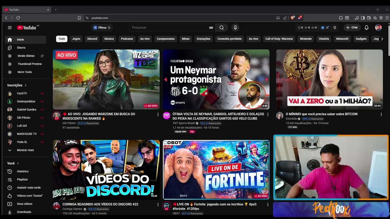
Task: Open Histórico in sidebar
Action: pyautogui.click(x=26, y=172)
